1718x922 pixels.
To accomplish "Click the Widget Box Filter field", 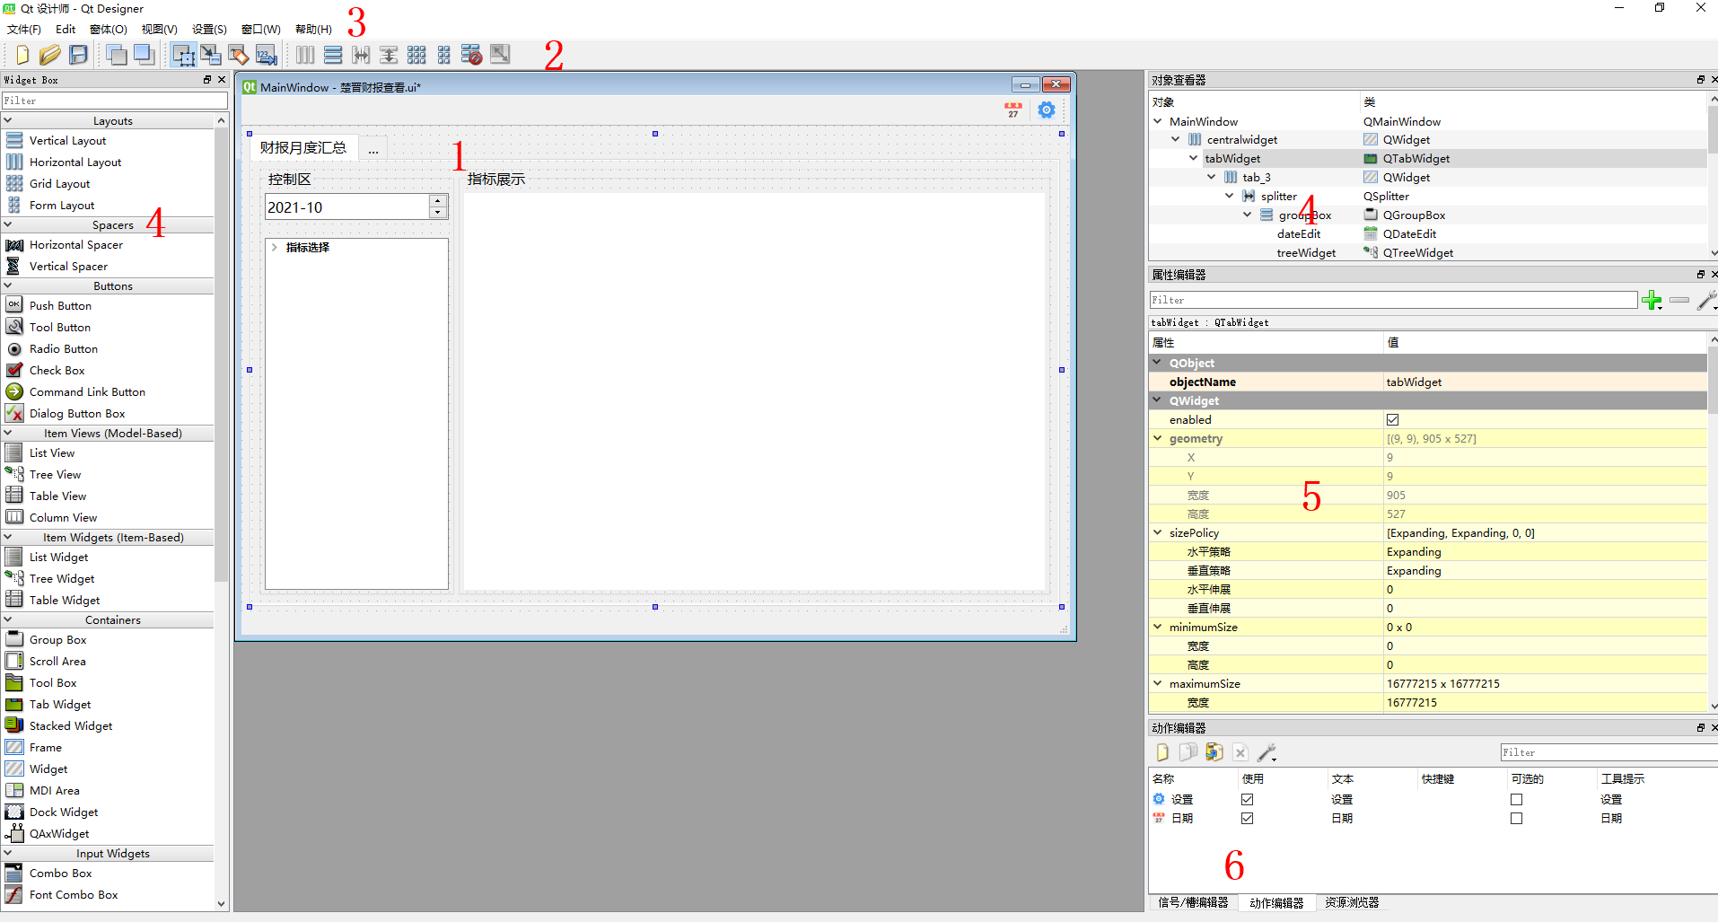I will coord(115,101).
